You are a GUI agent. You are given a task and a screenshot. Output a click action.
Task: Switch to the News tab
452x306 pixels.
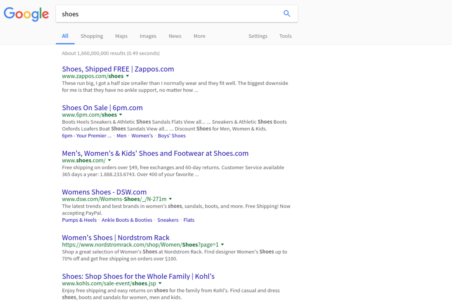[x=175, y=36]
